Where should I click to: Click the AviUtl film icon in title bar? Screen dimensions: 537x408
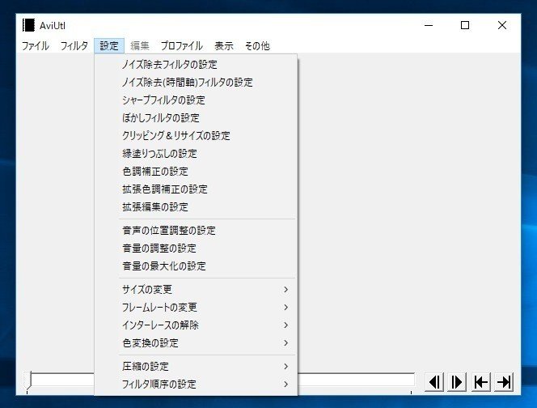[28, 25]
